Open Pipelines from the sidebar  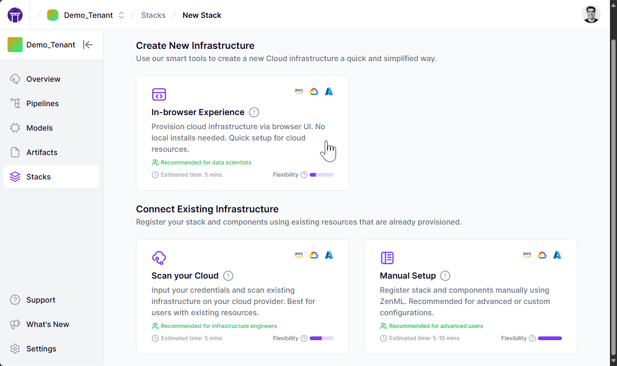tap(43, 103)
